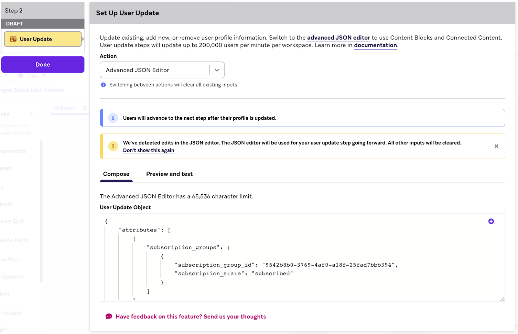Click Don't show this again
Screen dimensions: 518x334
click(x=148, y=150)
